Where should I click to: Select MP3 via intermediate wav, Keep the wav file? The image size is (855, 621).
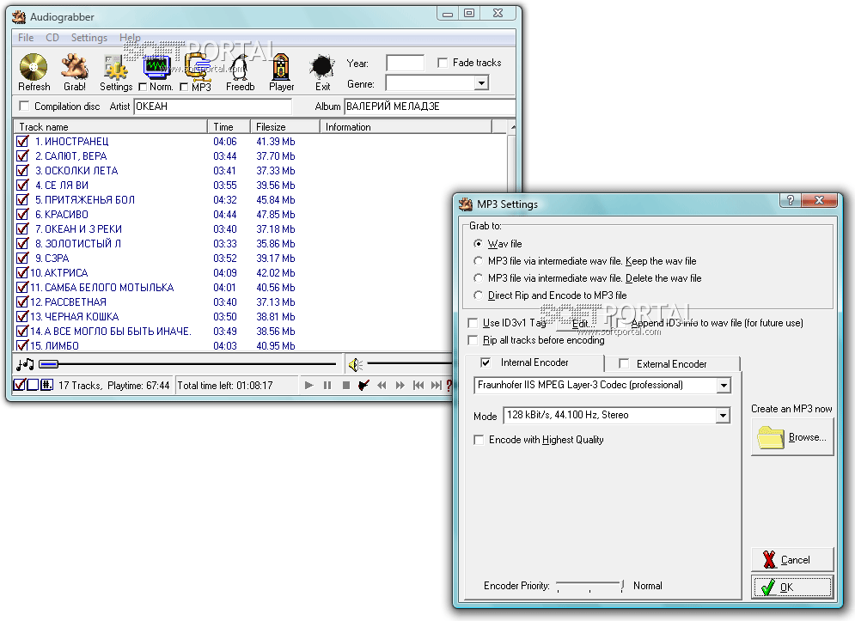pos(479,260)
